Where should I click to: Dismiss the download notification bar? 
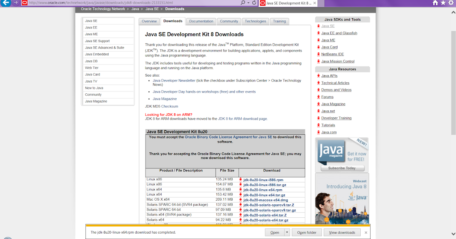pos(366,233)
